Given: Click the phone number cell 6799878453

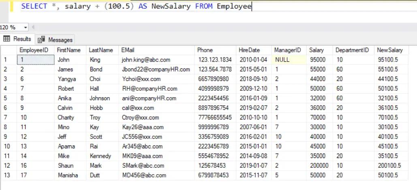Looking at the screenshot, I should [x=214, y=175].
